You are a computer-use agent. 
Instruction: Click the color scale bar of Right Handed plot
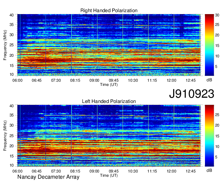tap(209, 45)
